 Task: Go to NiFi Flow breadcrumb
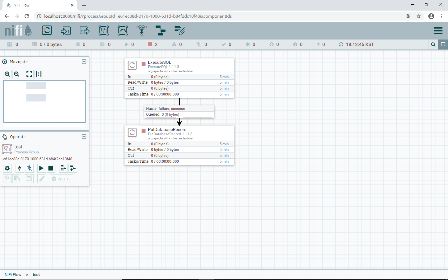coord(13,274)
